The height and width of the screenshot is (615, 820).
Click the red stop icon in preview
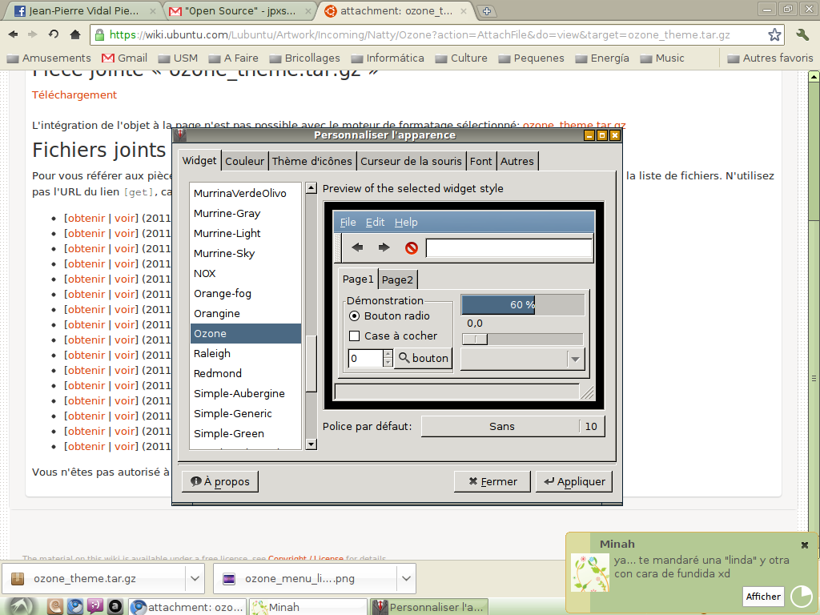point(412,247)
